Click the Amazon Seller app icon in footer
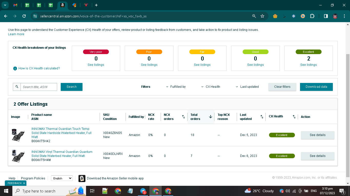 coord(82,178)
